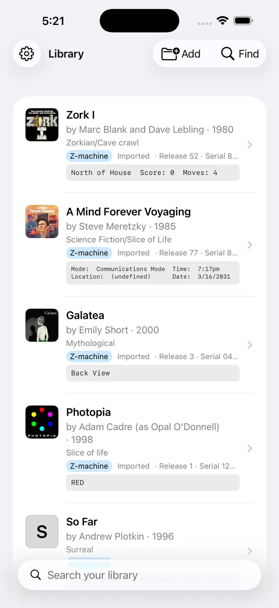The image size is (279, 608).
Task: Open A Mind Forever Voyaging row chevron
Action: [x=250, y=245]
